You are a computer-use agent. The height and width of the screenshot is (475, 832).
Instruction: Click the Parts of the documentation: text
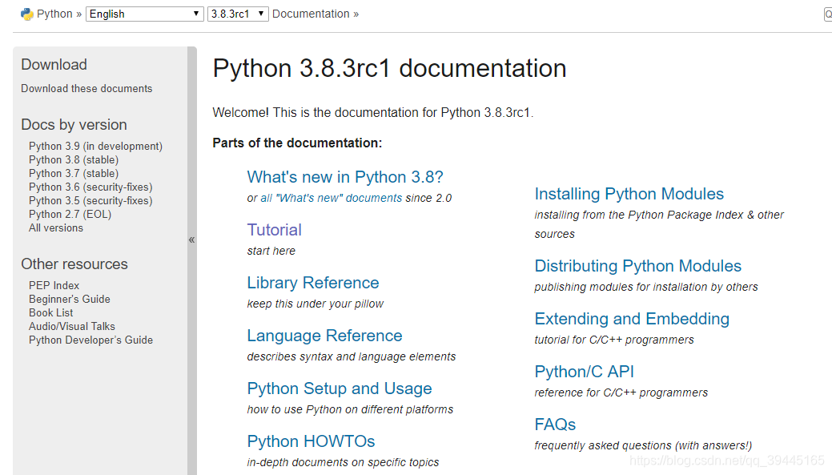pos(297,143)
